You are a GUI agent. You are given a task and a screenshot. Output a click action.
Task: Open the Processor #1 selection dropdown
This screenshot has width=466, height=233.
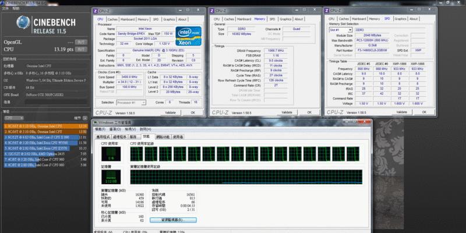click(131, 103)
